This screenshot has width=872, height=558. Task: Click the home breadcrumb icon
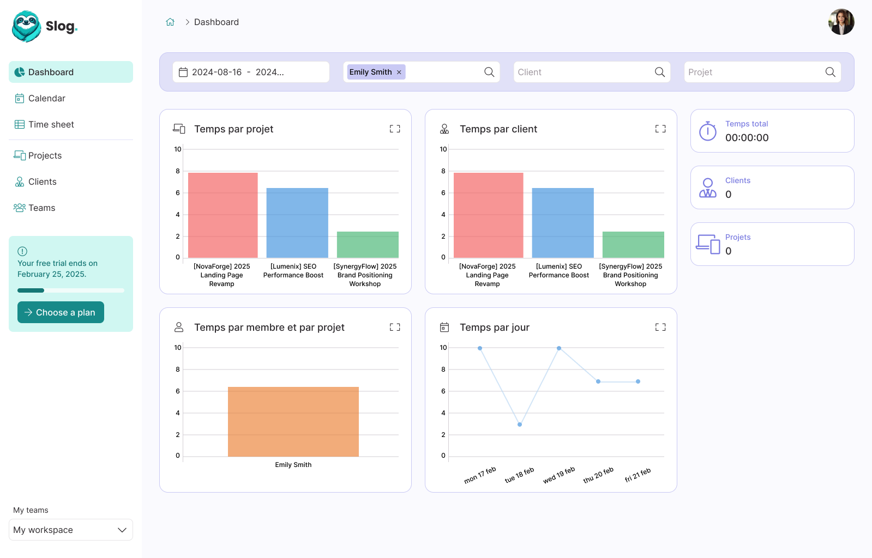point(170,22)
